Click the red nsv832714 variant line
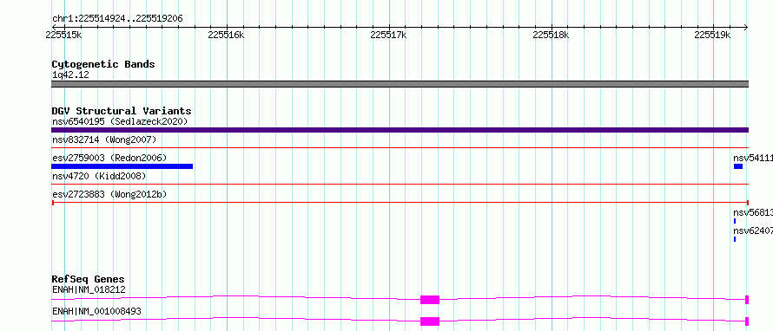 point(400,147)
